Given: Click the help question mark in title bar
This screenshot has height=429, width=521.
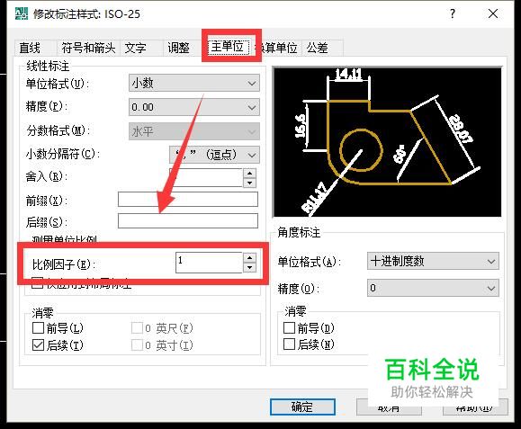Looking at the screenshot, I should coord(453,13).
